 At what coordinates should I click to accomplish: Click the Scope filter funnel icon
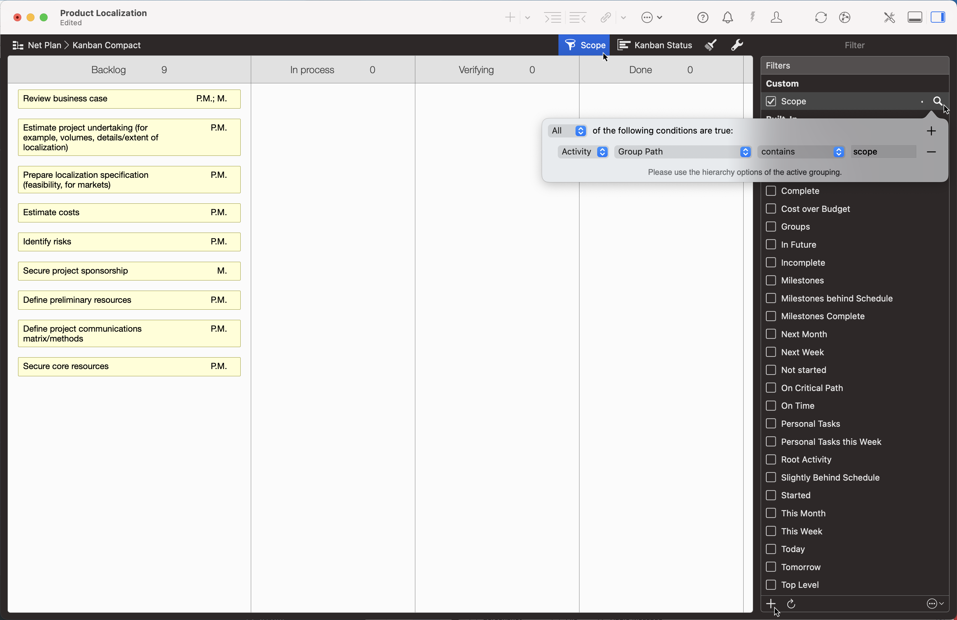[x=571, y=45]
